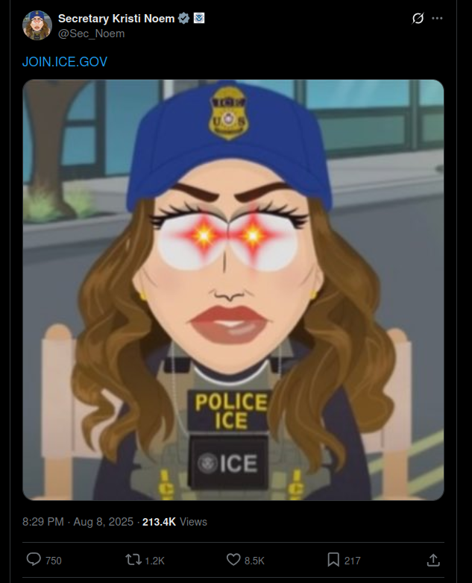Click the Secretary Kristi Noem display name
472x583 pixels.
(116, 18)
